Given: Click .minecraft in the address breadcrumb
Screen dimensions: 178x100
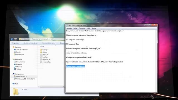Looking at the screenshot, I should point(44,39).
